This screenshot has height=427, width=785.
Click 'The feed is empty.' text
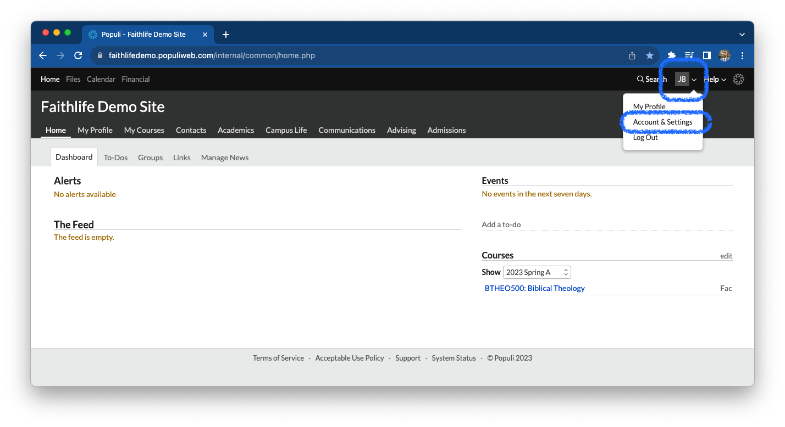click(84, 237)
